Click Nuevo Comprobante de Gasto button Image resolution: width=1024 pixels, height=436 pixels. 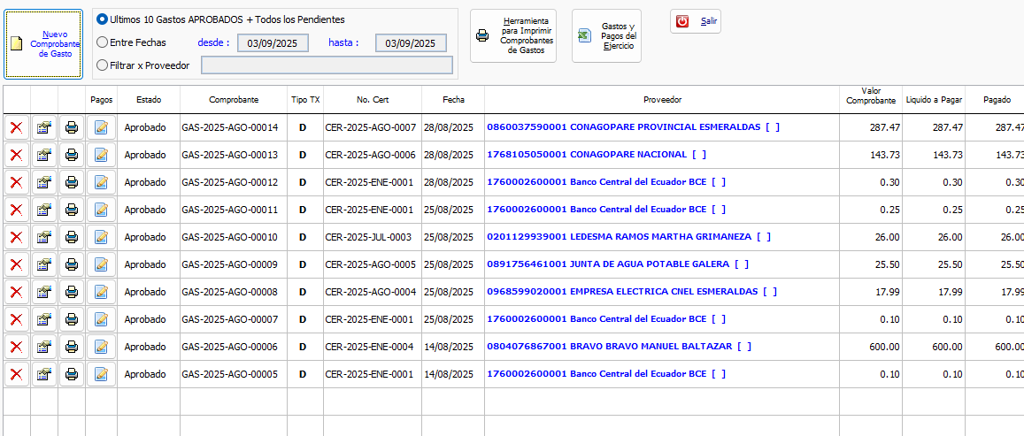tap(44, 44)
